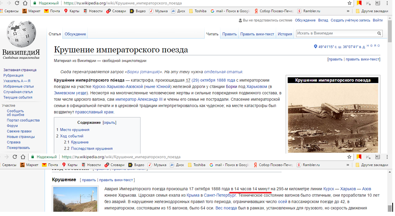
Task: Reload the page in the upper browser toolbar
Action: click(x=17, y=3)
